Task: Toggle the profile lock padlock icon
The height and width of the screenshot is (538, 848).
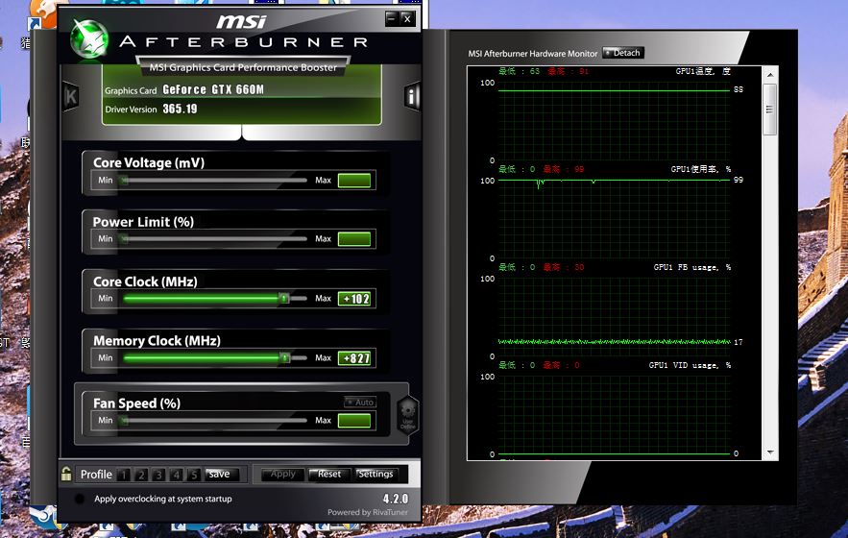Action: [66, 474]
